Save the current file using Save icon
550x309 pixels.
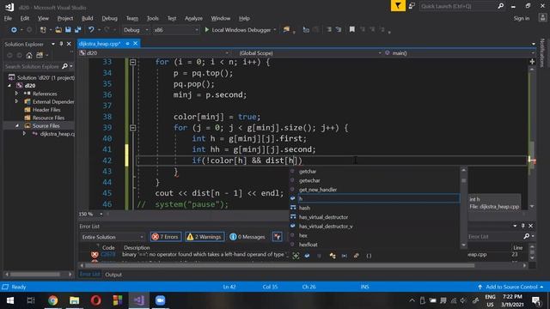pyautogui.click(x=68, y=30)
